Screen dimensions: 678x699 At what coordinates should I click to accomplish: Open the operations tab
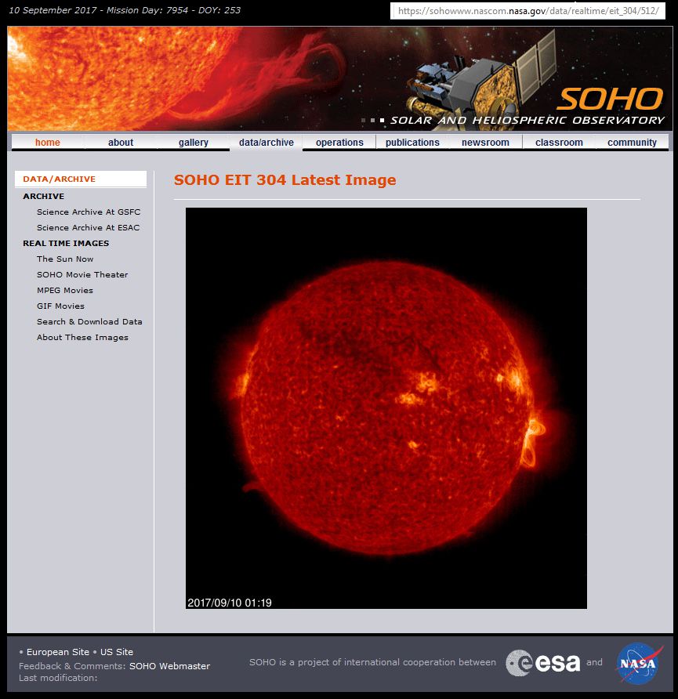(339, 142)
